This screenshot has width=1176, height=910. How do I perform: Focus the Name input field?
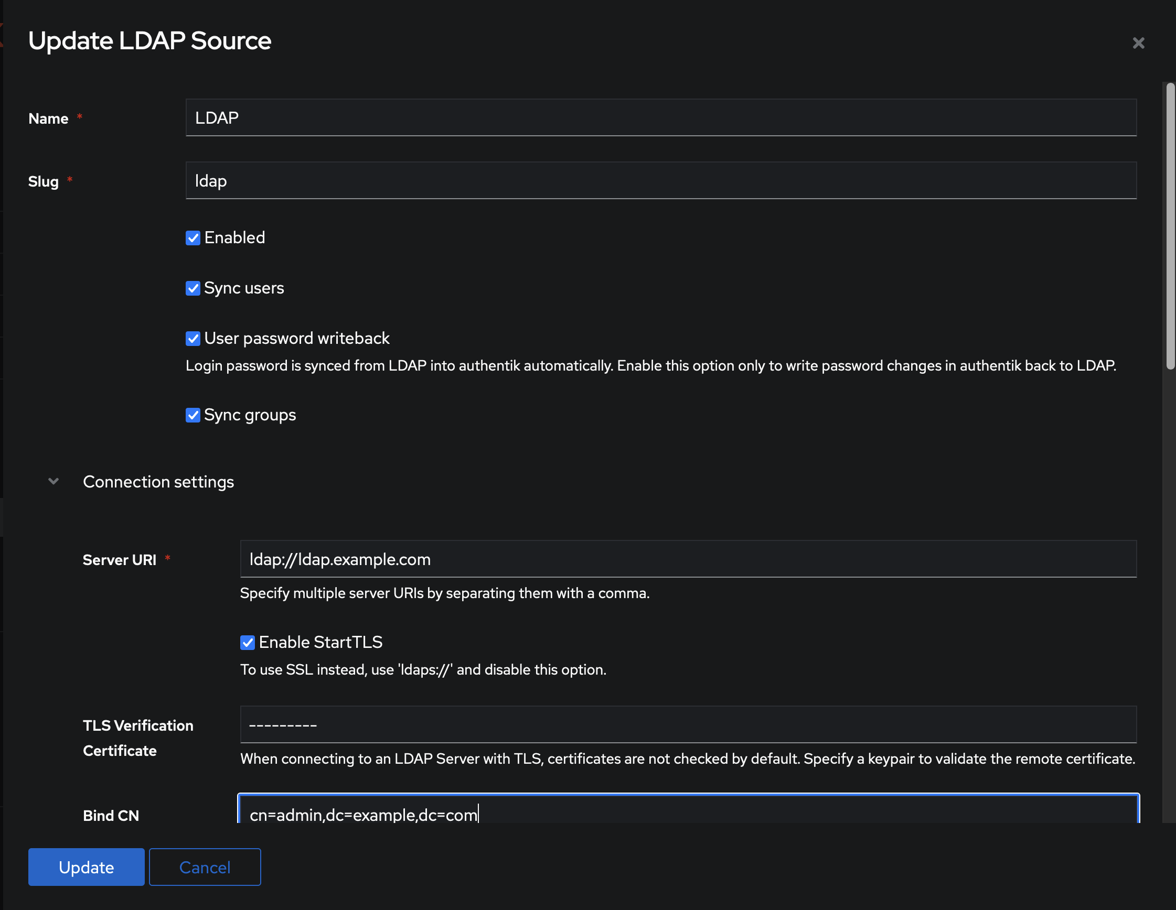pyautogui.click(x=661, y=117)
